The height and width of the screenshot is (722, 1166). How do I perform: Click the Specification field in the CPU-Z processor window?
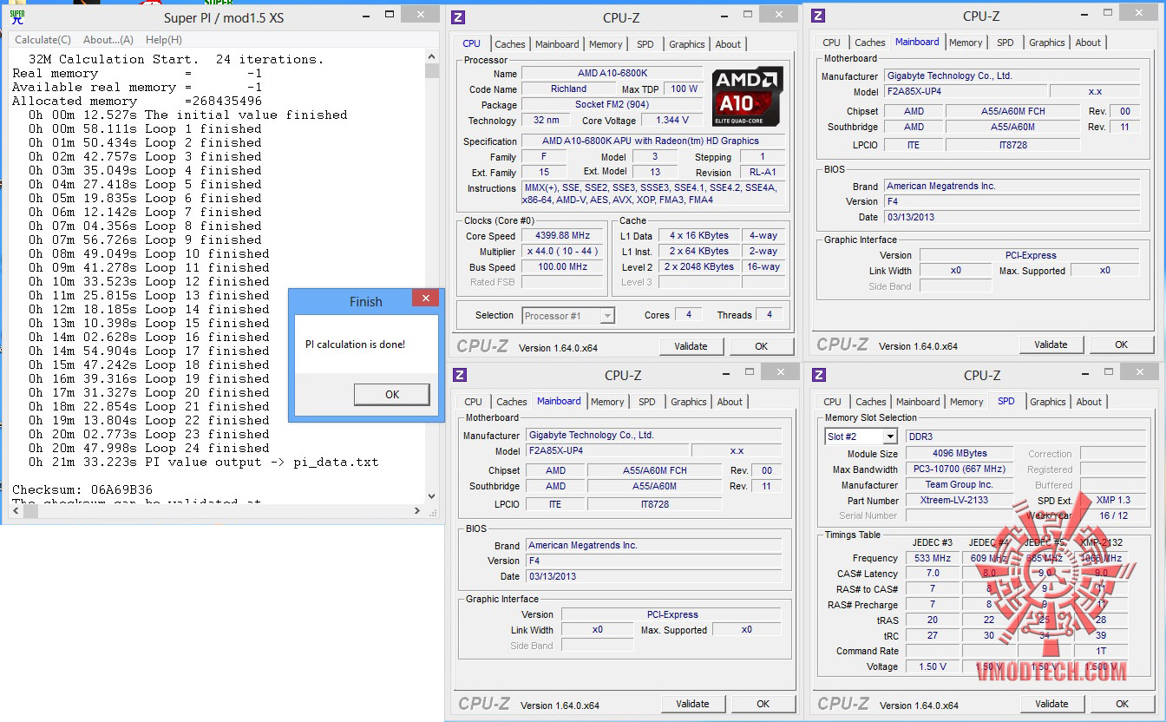coord(653,141)
